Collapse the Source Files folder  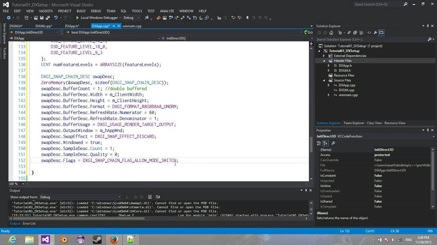pos(324,80)
